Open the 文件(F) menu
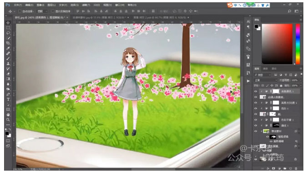 coord(18,5)
